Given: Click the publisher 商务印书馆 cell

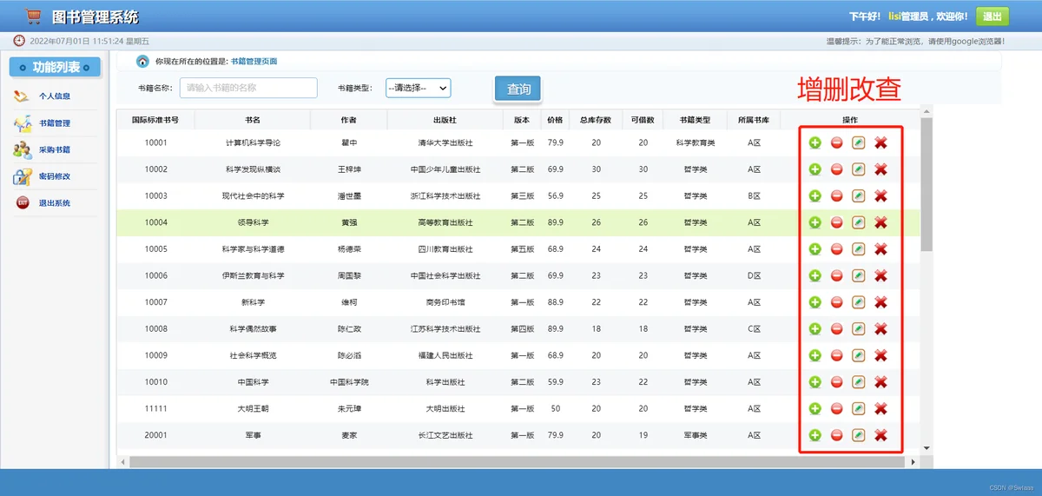Looking at the screenshot, I should 445,302.
